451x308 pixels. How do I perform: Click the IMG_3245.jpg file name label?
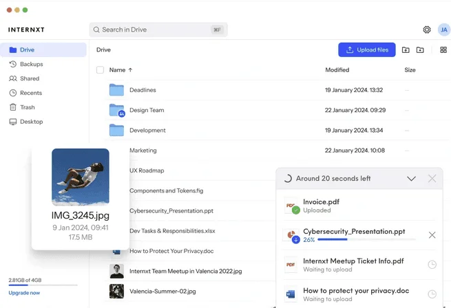point(81,215)
